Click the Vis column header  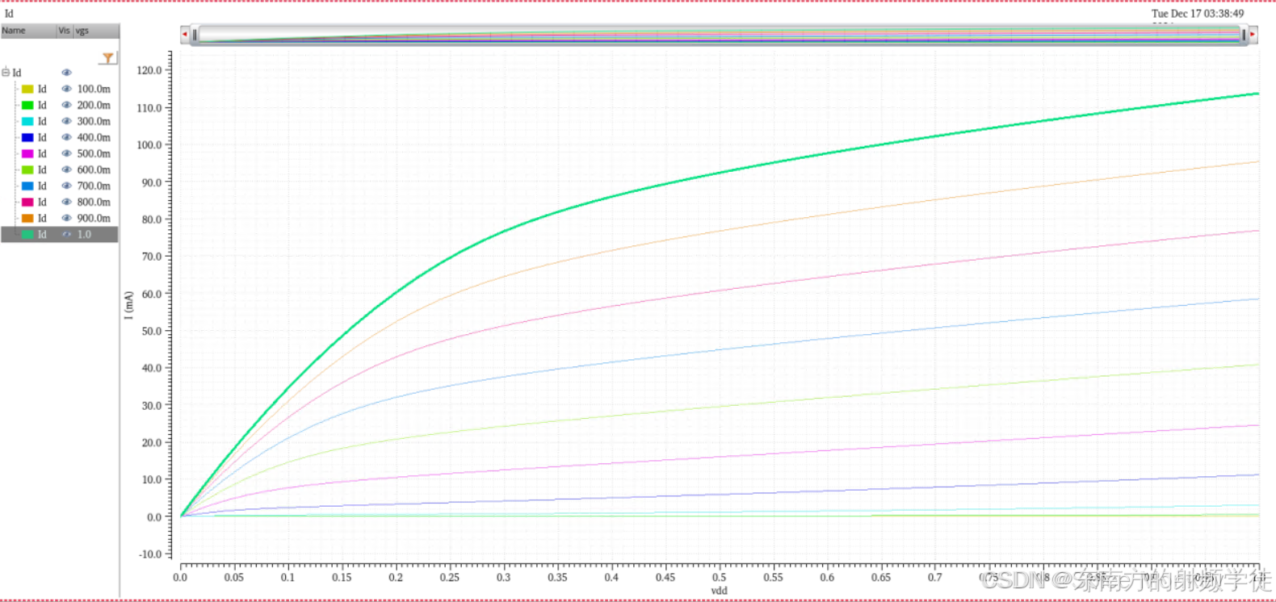pos(65,31)
